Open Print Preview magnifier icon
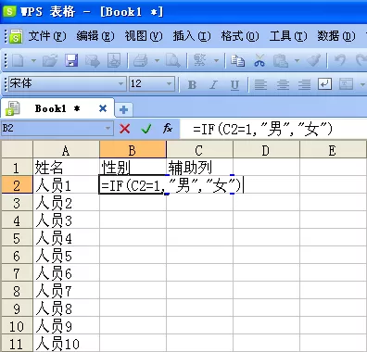The width and height of the screenshot is (367, 352). pos(173,60)
